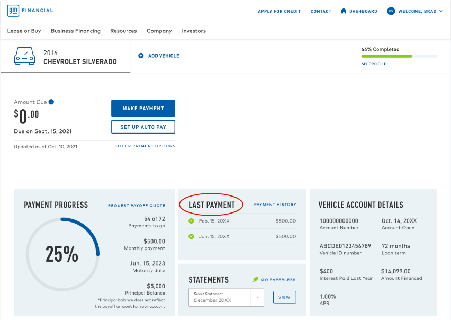Open the Lease or Buy menu
Viewport: 451px width, 320px height.
pos(24,31)
